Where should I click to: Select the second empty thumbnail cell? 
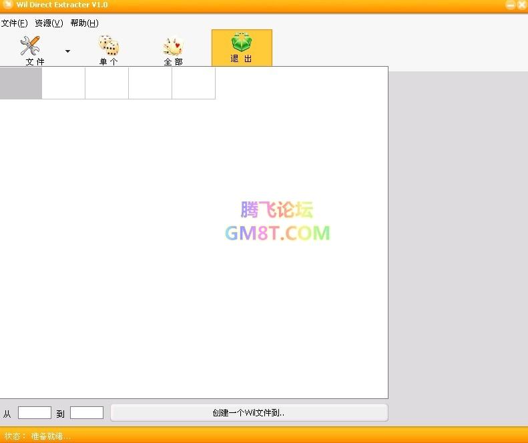click(63, 83)
